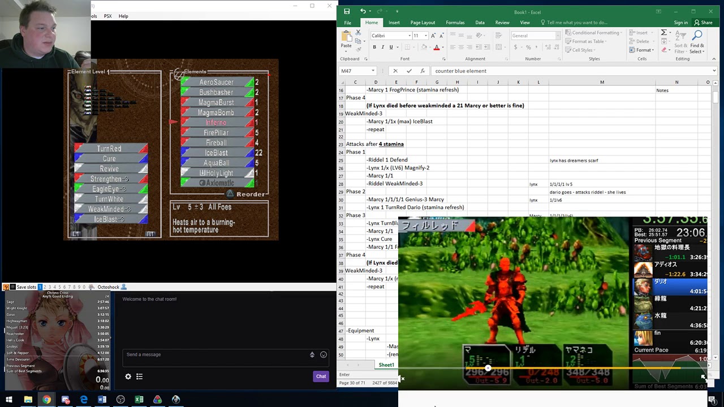Open the Format dropdown in Cells group
724x407 pixels.
click(642, 50)
